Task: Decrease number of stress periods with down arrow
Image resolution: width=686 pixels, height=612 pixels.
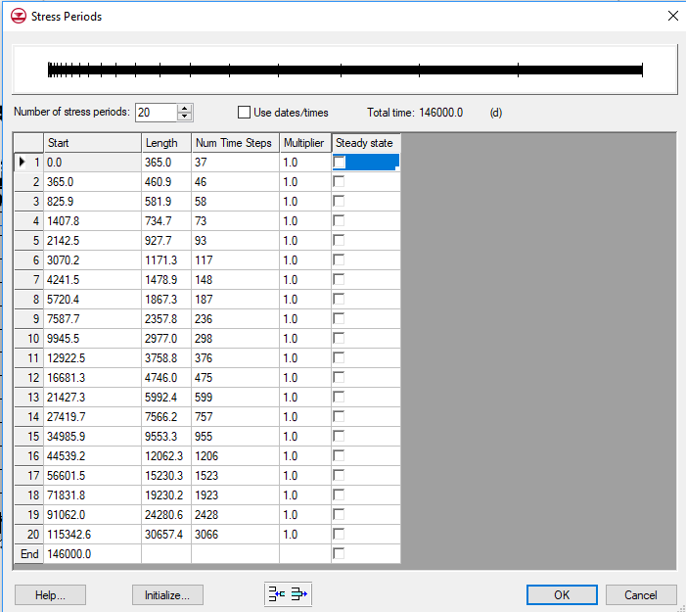Action: coord(185,117)
